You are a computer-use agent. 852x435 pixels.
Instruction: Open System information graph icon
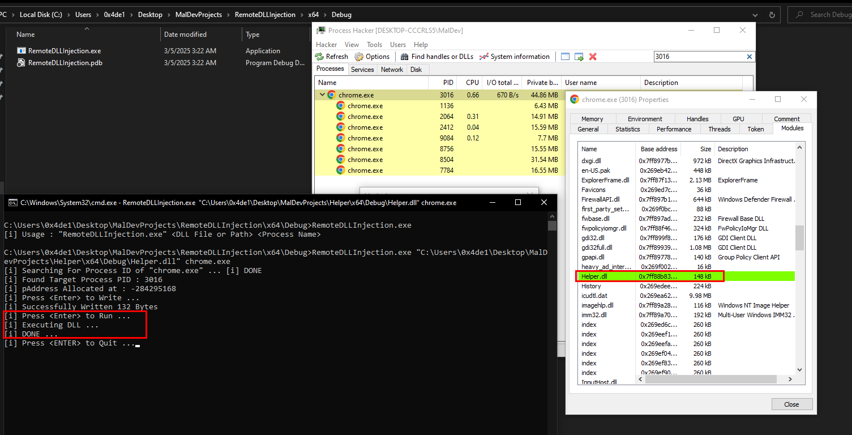pos(483,57)
